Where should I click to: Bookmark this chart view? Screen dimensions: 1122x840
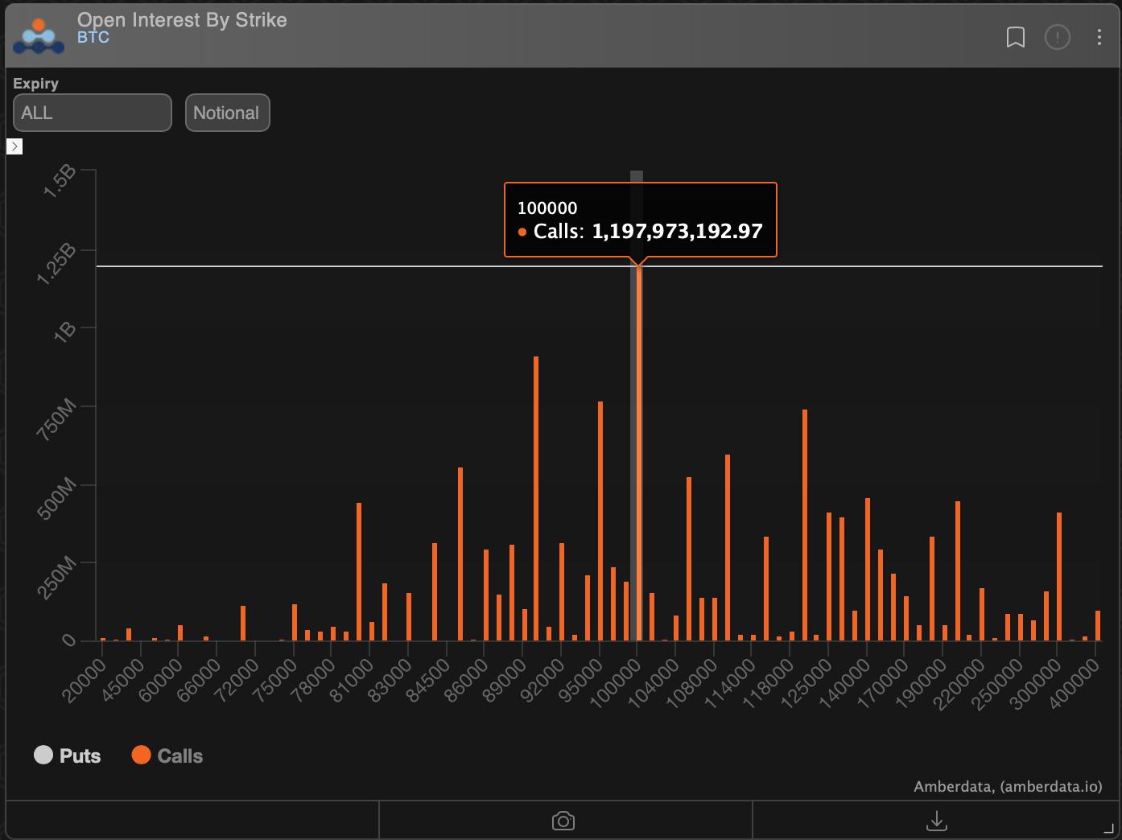(x=1016, y=37)
